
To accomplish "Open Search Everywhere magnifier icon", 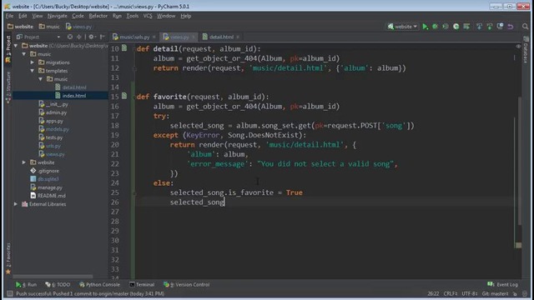I will (525, 27).
